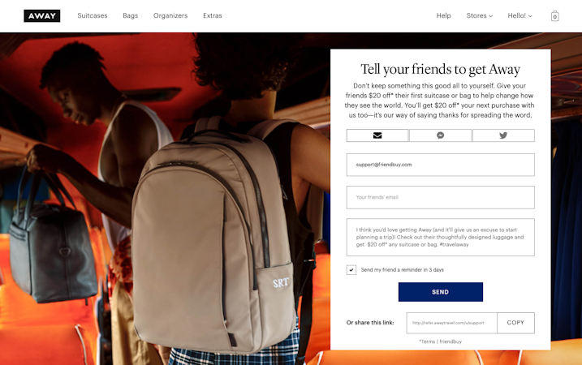Select the Twitter bird share icon
The image size is (582, 365).
503,135
